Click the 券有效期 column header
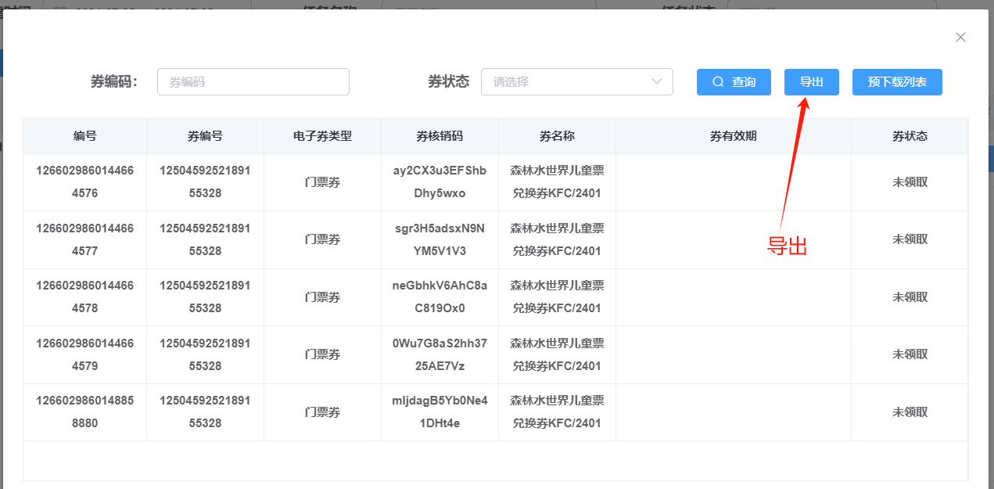 pos(733,136)
